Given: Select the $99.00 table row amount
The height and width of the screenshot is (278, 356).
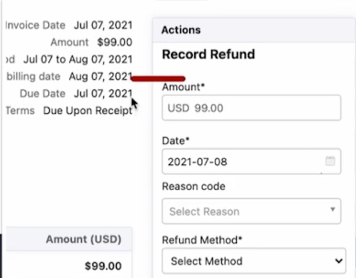Looking at the screenshot, I should coord(103,266).
